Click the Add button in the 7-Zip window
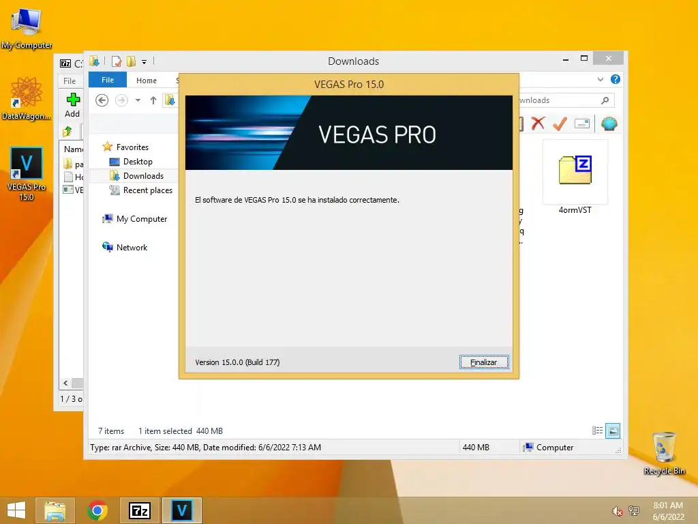The height and width of the screenshot is (524, 698). coord(72,105)
